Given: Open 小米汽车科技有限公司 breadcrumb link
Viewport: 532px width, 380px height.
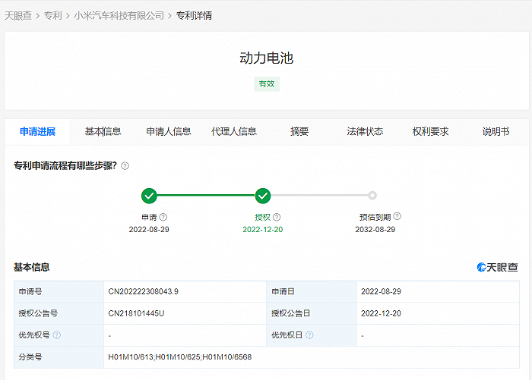Looking at the screenshot, I should [x=119, y=16].
